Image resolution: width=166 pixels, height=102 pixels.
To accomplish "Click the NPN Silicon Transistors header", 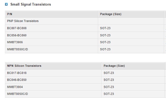I will coord(24,66).
